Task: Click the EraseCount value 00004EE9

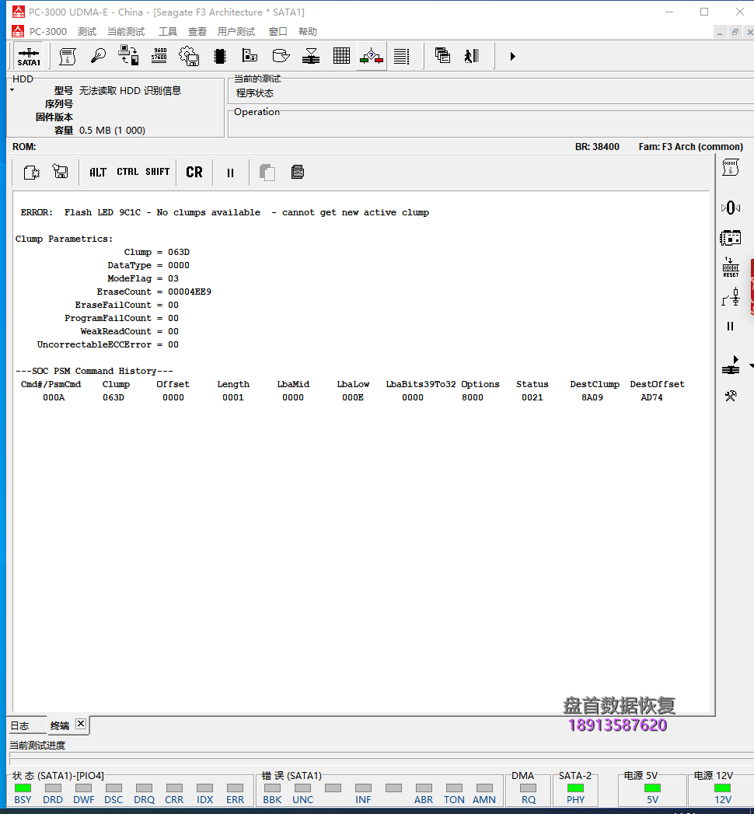Action: pyautogui.click(x=190, y=292)
